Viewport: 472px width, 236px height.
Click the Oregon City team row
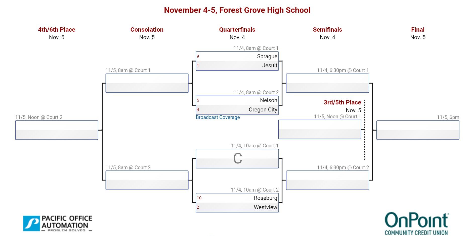tap(237, 110)
